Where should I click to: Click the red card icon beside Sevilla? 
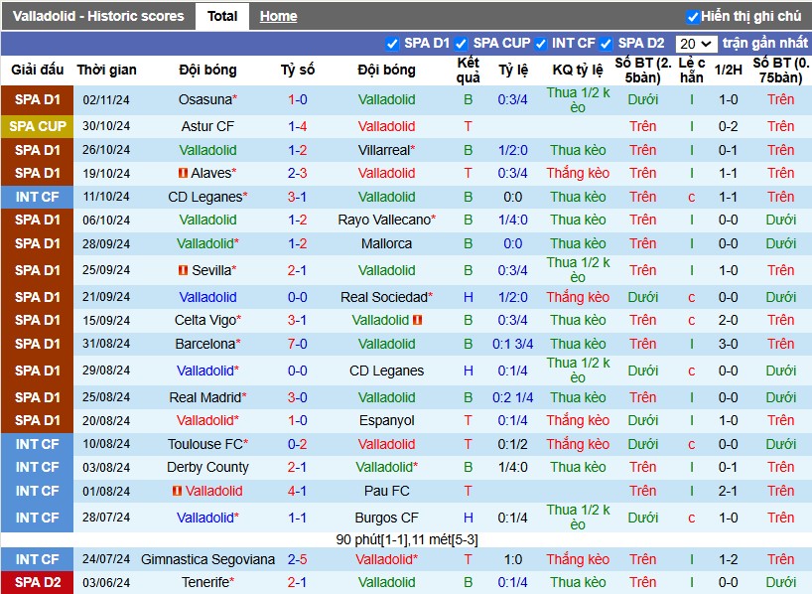click(x=183, y=270)
